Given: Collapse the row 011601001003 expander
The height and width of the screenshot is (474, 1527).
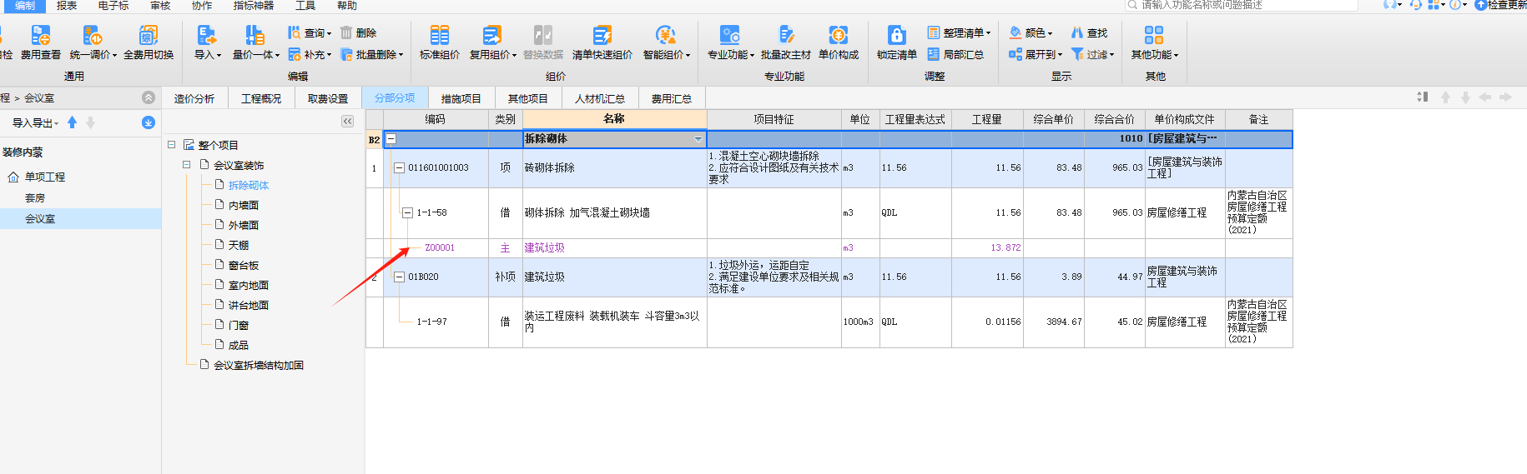Looking at the screenshot, I should [x=399, y=167].
